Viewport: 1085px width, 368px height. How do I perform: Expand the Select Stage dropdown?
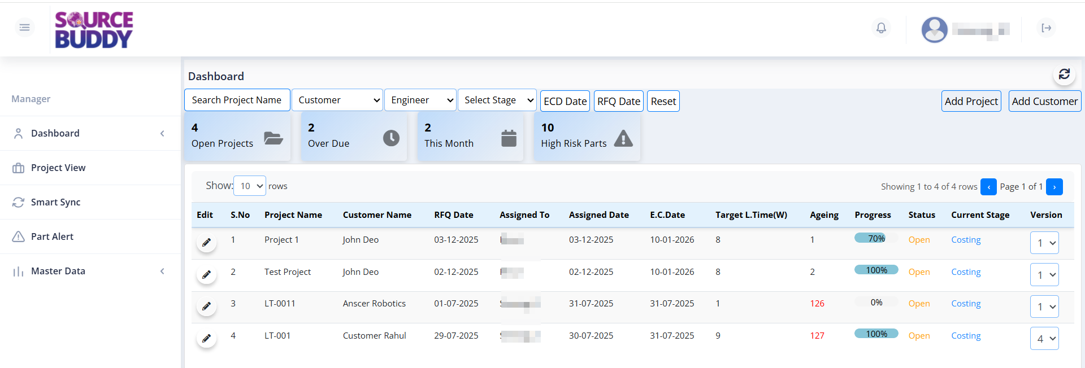(x=497, y=100)
